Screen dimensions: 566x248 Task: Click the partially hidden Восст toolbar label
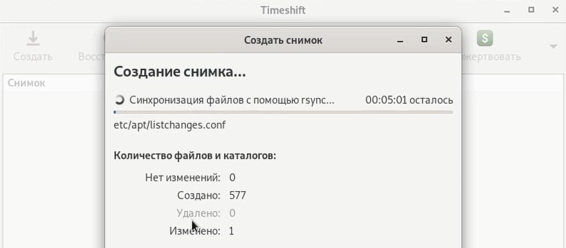(91, 56)
